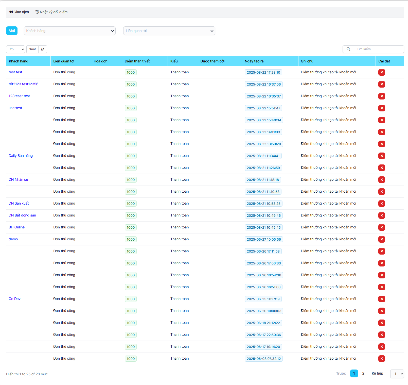Open the "Liên quan tới" dropdown

pyautogui.click(x=169, y=30)
